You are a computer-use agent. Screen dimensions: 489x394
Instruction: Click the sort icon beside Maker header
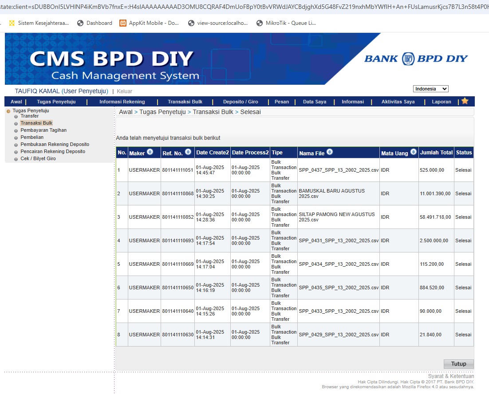point(150,152)
